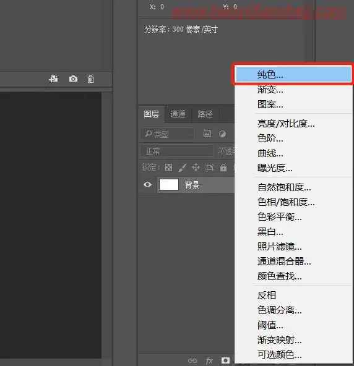Hide the 背景 layer with eye icon
Viewport: 354px width, 366px height.
point(147,185)
